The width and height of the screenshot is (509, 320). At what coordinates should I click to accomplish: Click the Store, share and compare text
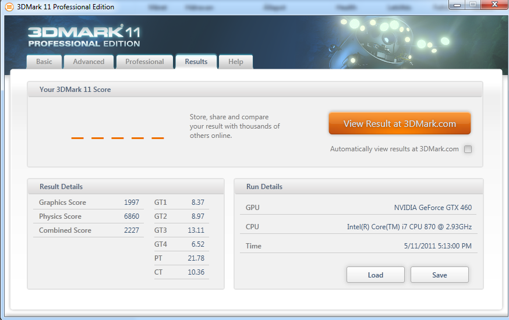pyautogui.click(x=235, y=126)
